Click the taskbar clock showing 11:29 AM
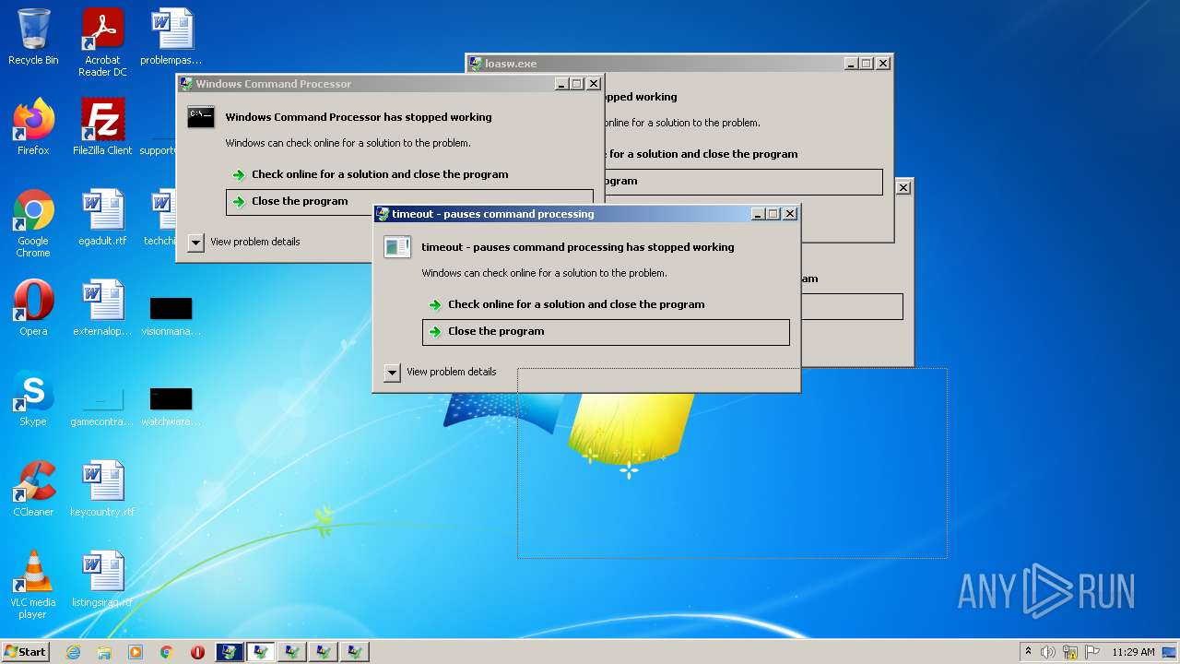Image resolution: width=1180 pixels, height=664 pixels. click(x=1133, y=652)
